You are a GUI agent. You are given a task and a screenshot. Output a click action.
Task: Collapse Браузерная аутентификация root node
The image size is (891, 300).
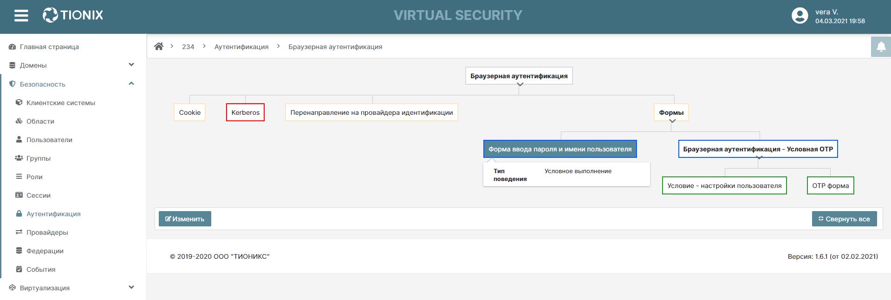pos(520,84)
